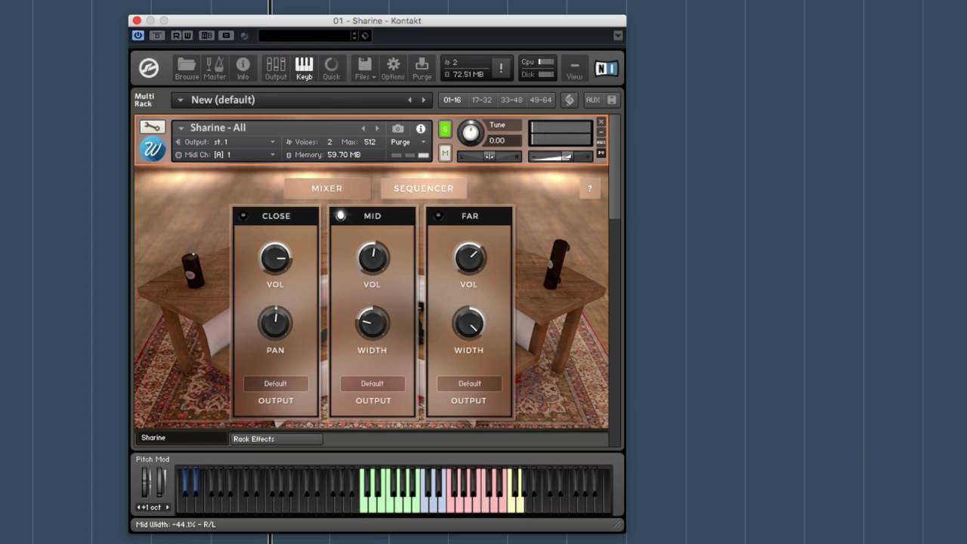967x544 pixels.
Task: Click the instrument info icon
Action: (x=421, y=129)
